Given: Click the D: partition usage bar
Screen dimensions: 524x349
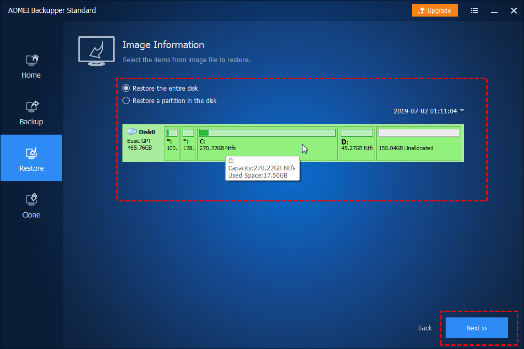Looking at the screenshot, I should tap(357, 133).
